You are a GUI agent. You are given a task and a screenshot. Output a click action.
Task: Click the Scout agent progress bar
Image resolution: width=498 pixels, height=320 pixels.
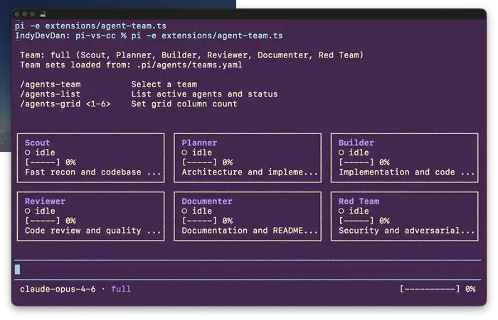pos(42,162)
